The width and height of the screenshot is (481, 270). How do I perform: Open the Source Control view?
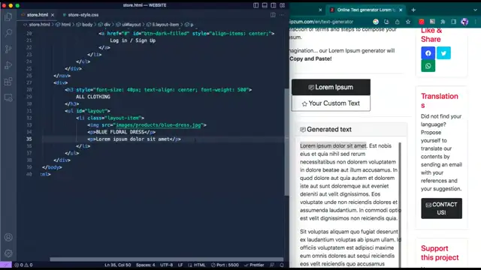tap(8, 49)
